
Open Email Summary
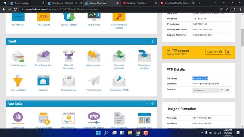tap(69, 83)
